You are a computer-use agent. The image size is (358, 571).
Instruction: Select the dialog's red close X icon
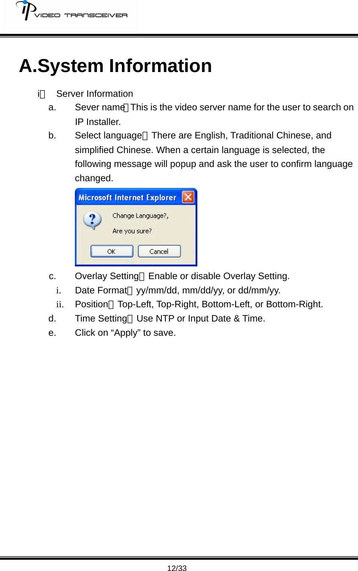pyautogui.click(x=189, y=197)
